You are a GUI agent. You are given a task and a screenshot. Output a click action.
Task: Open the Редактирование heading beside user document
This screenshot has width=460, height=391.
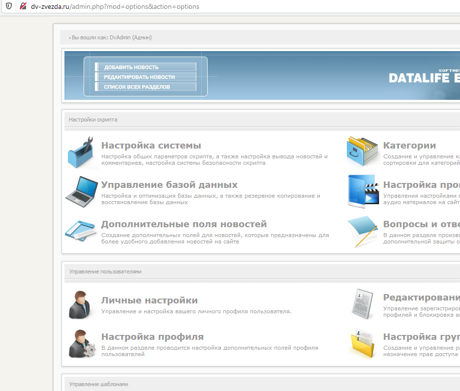tap(422, 297)
